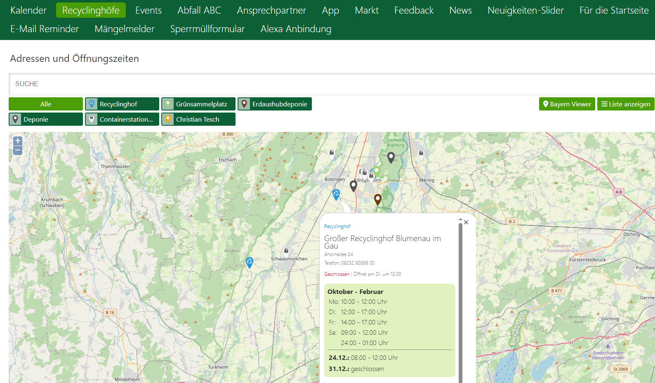Show all location types with Alle

click(46, 104)
